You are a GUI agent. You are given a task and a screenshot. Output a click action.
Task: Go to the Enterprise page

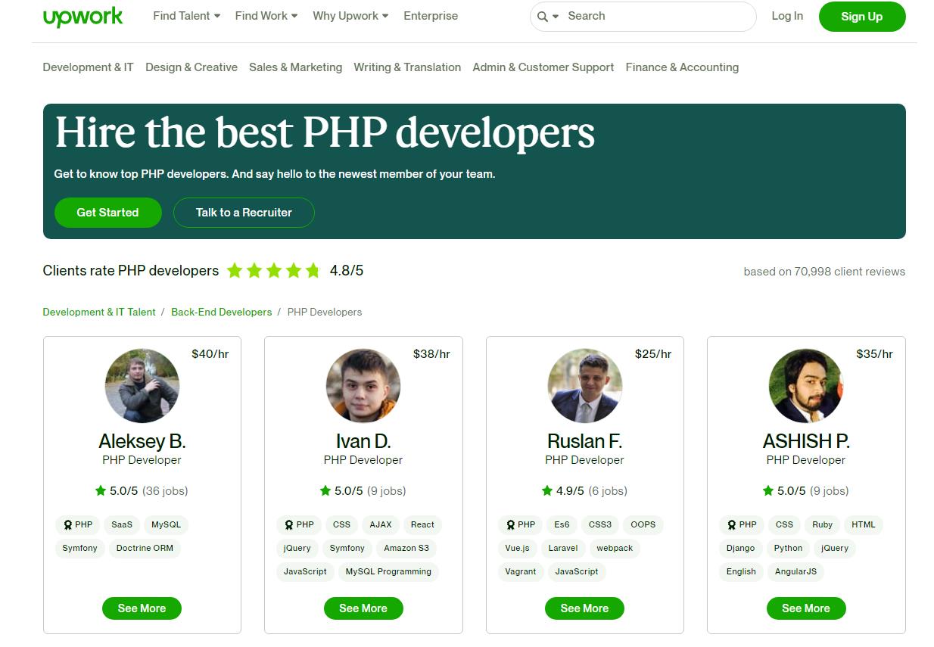(x=431, y=16)
